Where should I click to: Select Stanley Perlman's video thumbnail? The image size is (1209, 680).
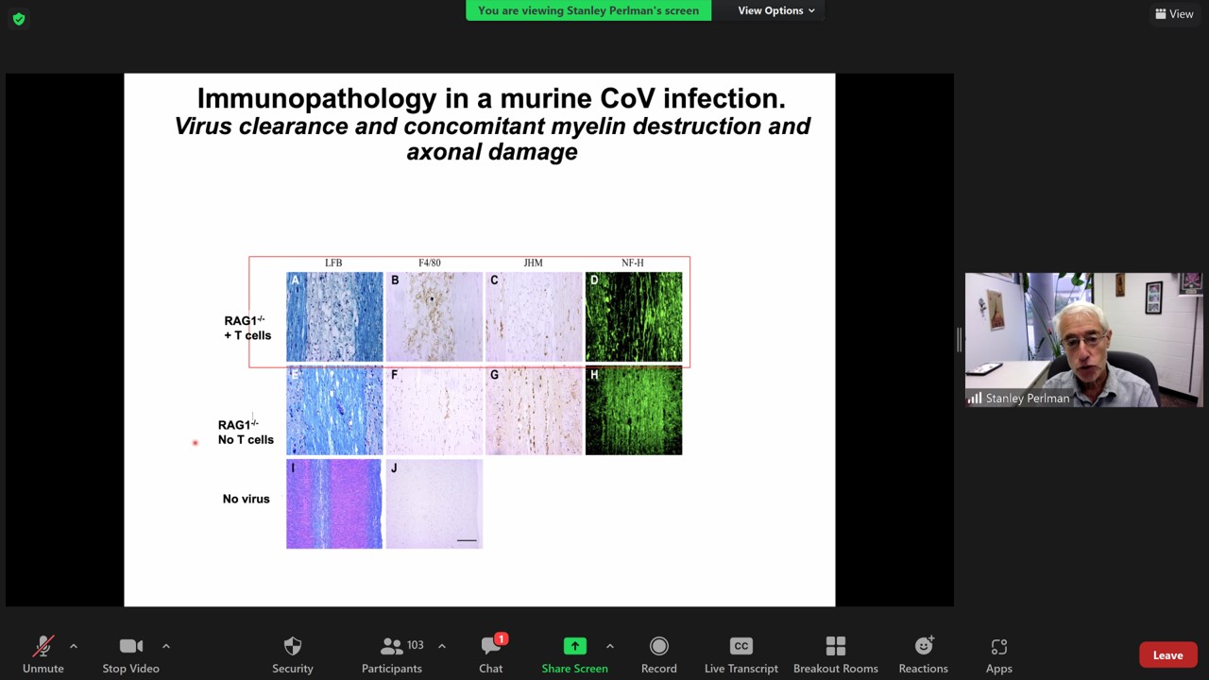click(x=1083, y=340)
